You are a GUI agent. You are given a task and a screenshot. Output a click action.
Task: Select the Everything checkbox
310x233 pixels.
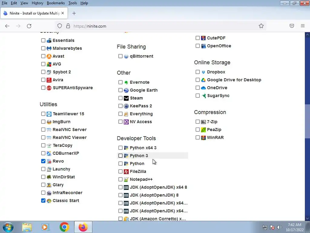pyautogui.click(x=120, y=114)
